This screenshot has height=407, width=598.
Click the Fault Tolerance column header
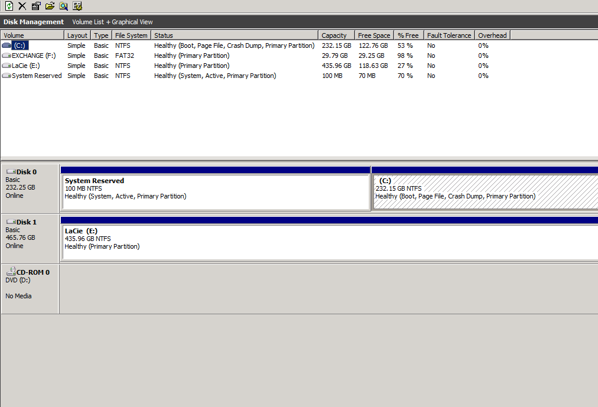click(x=448, y=35)
